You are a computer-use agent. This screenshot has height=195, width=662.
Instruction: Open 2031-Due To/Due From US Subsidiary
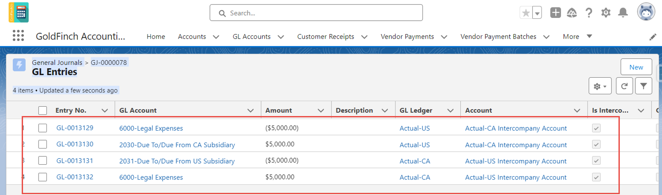pyautogui.click(x=177, y=161)
